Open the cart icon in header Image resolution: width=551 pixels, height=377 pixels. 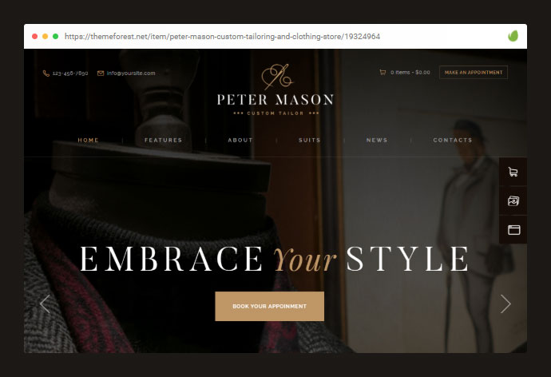(383, 73)
